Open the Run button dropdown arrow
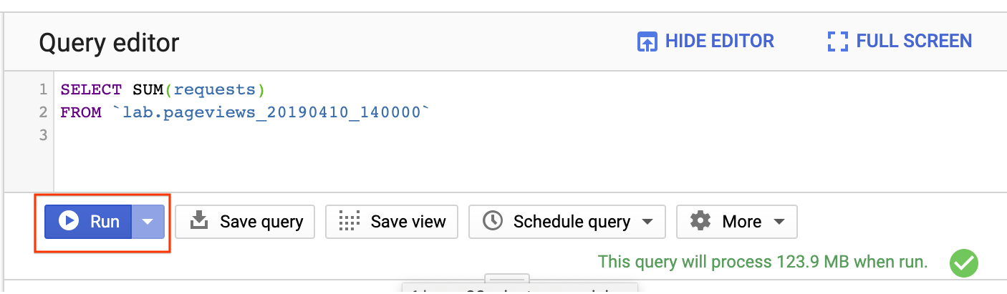The image size is (1007, 294). 148,222
